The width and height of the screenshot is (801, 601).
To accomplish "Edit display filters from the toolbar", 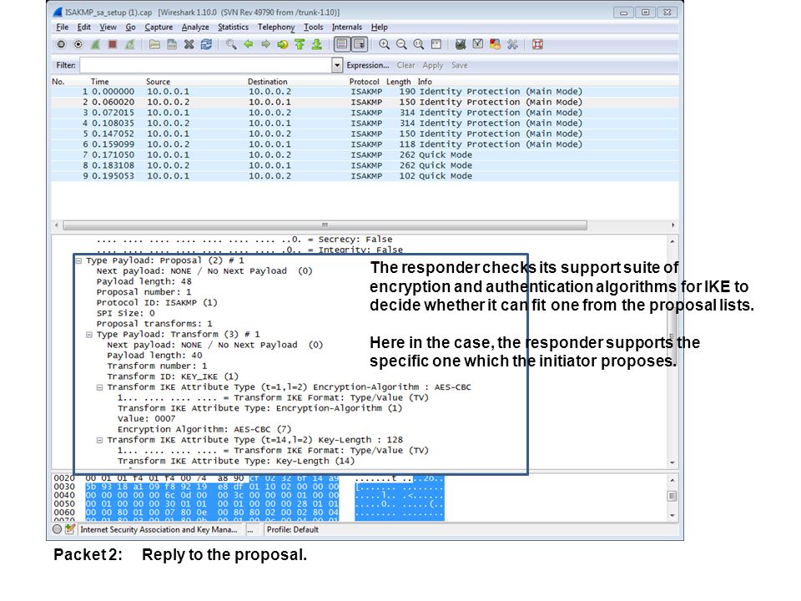I will point(477,44).
